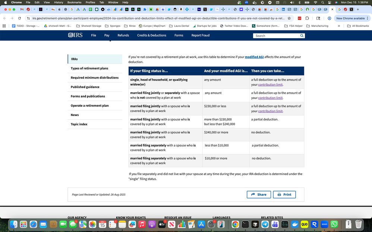The image size is (372, 232).
Task: Open the Bookmarks menu in the menu bar
Action: click(x=74, y=2)
